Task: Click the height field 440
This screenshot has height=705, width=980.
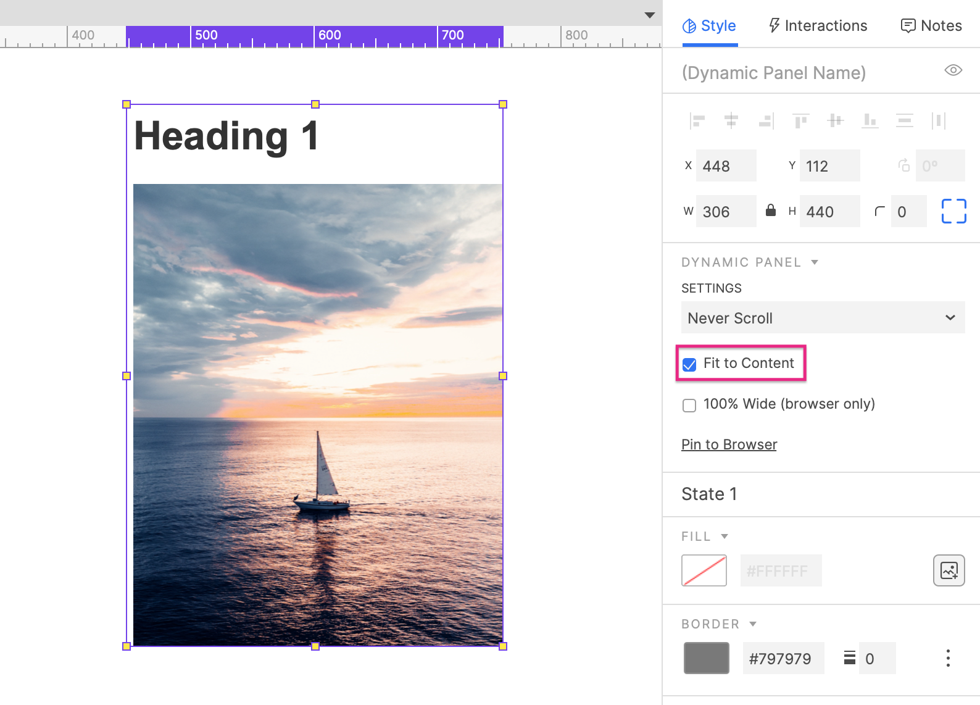Action: (829, 211)
